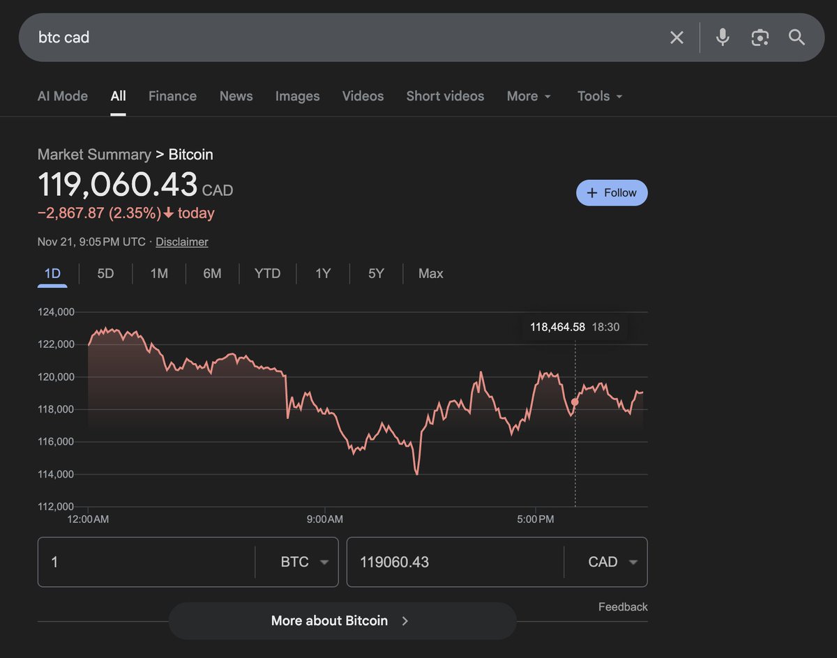Click the 124,000 y-axis label
The width and height of the screenshot is (837, 658).
(x=56, y=312)
